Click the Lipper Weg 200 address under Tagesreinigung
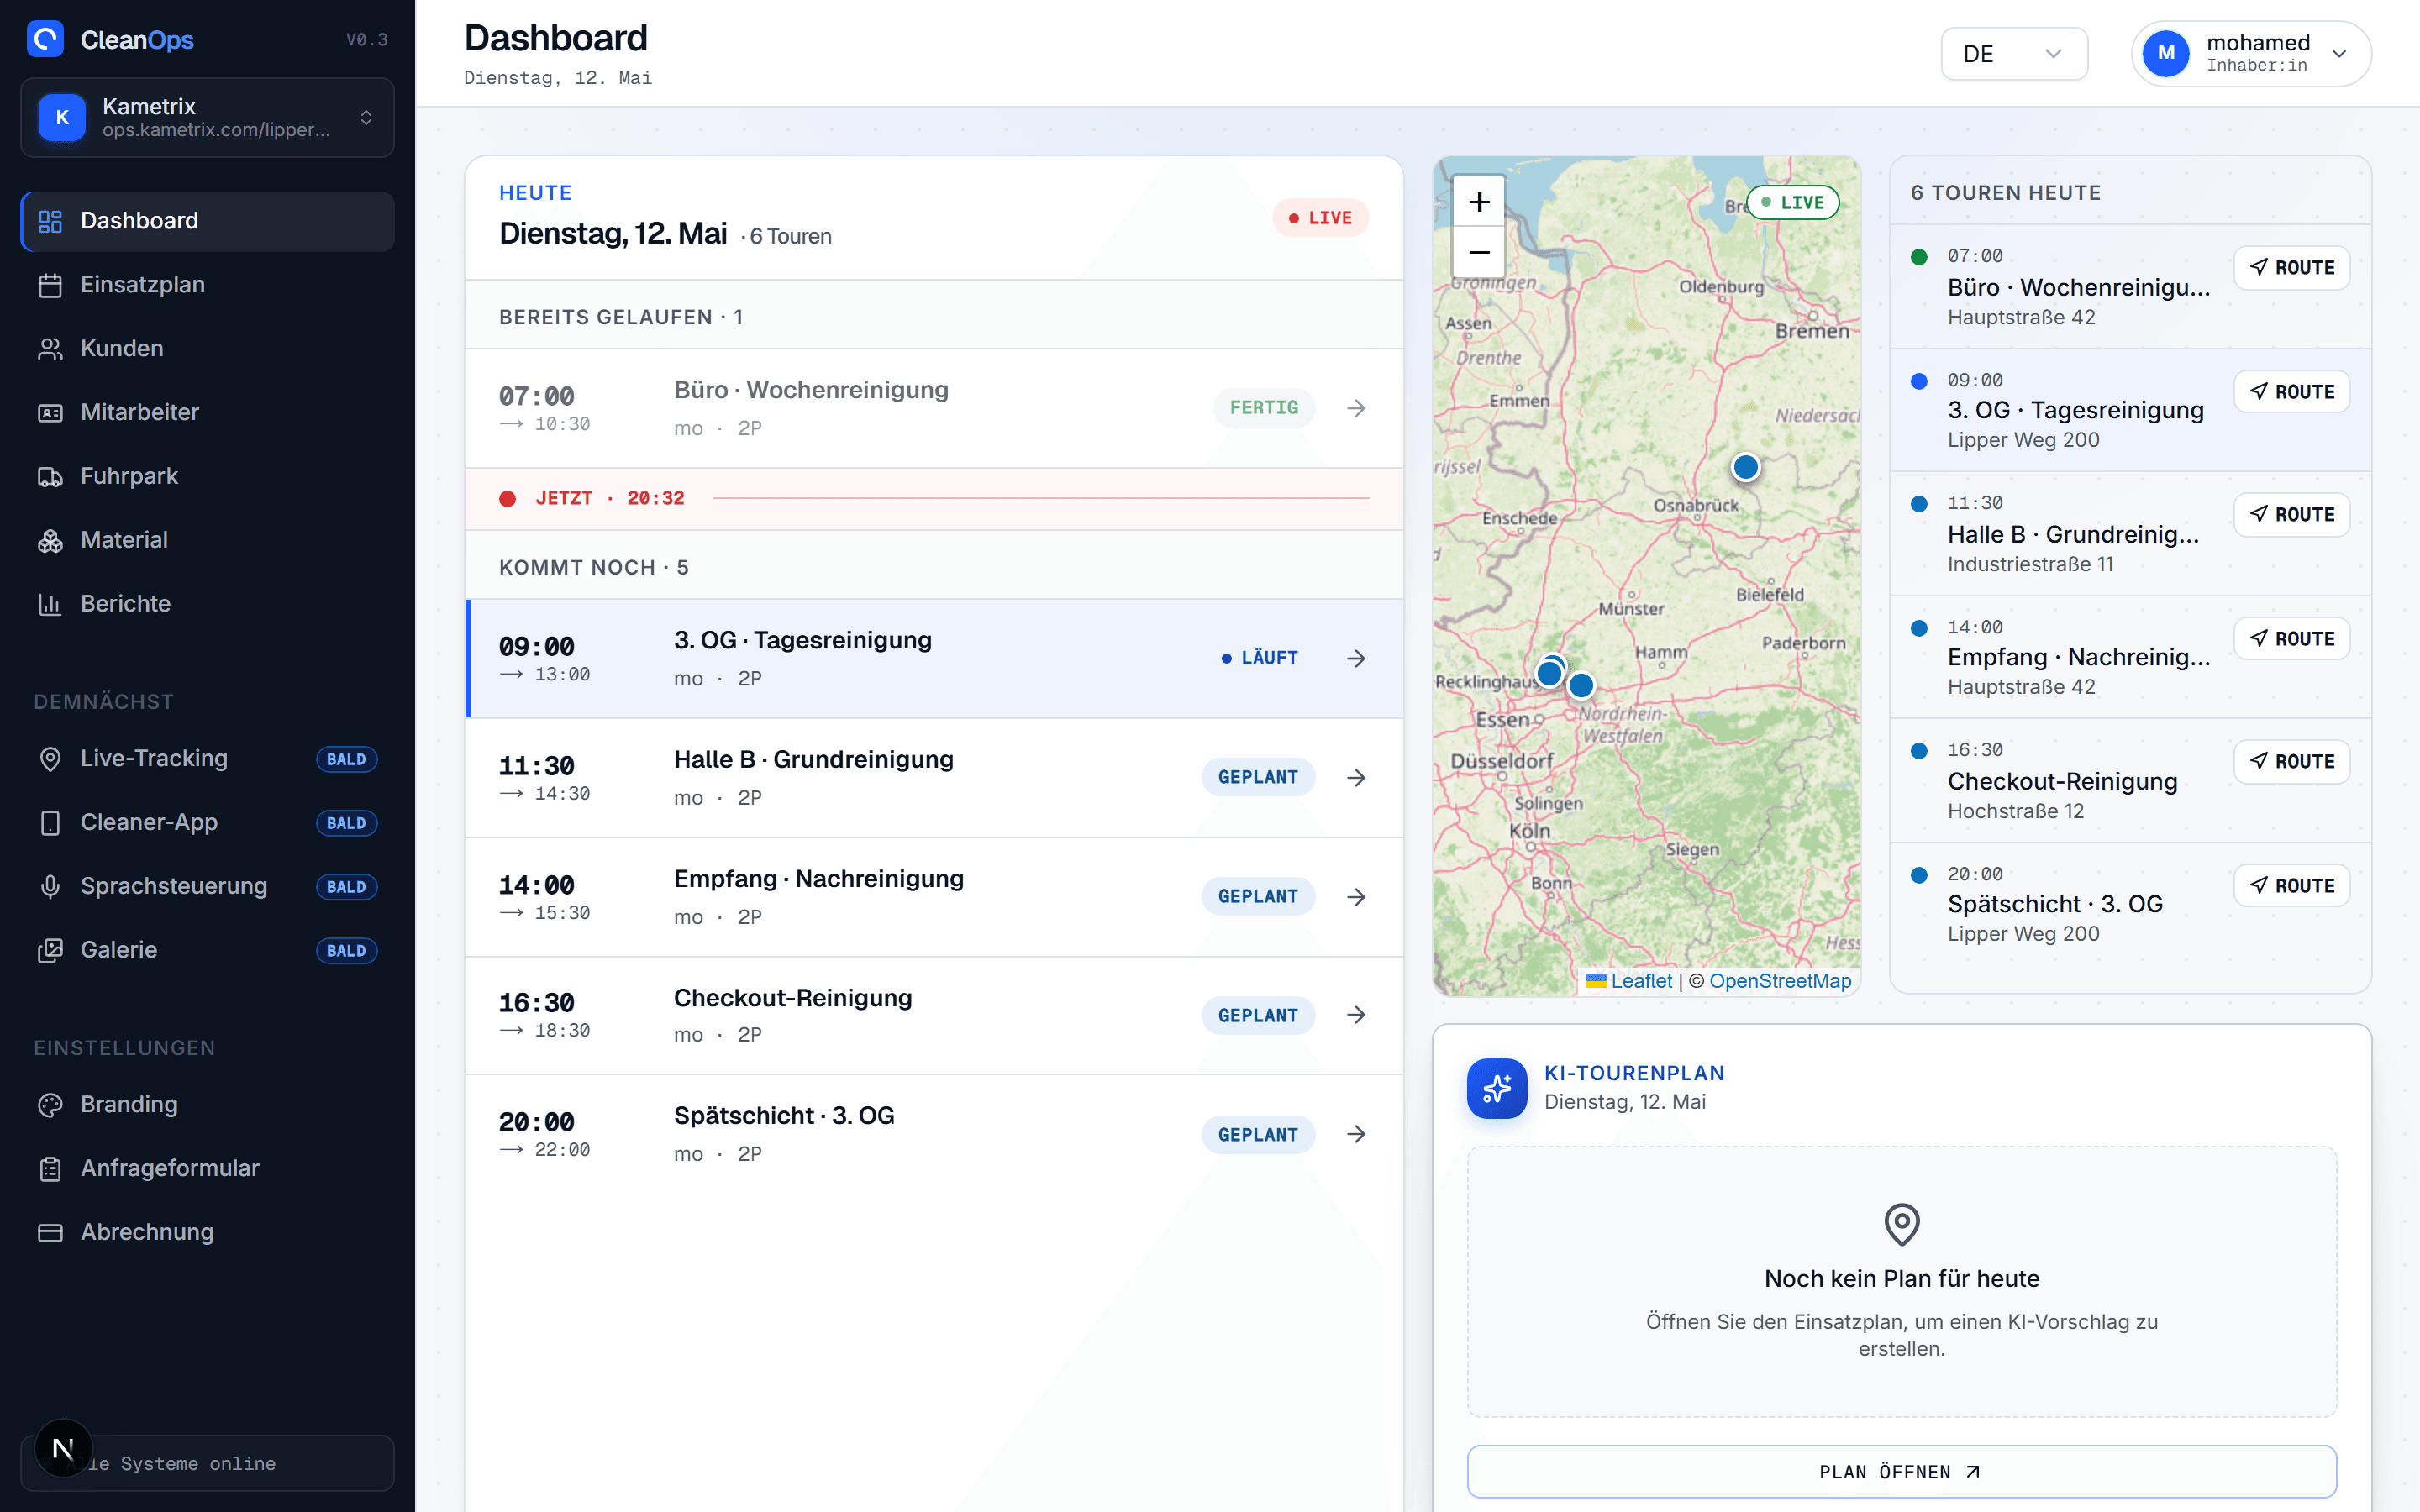 coord(2023,440)
